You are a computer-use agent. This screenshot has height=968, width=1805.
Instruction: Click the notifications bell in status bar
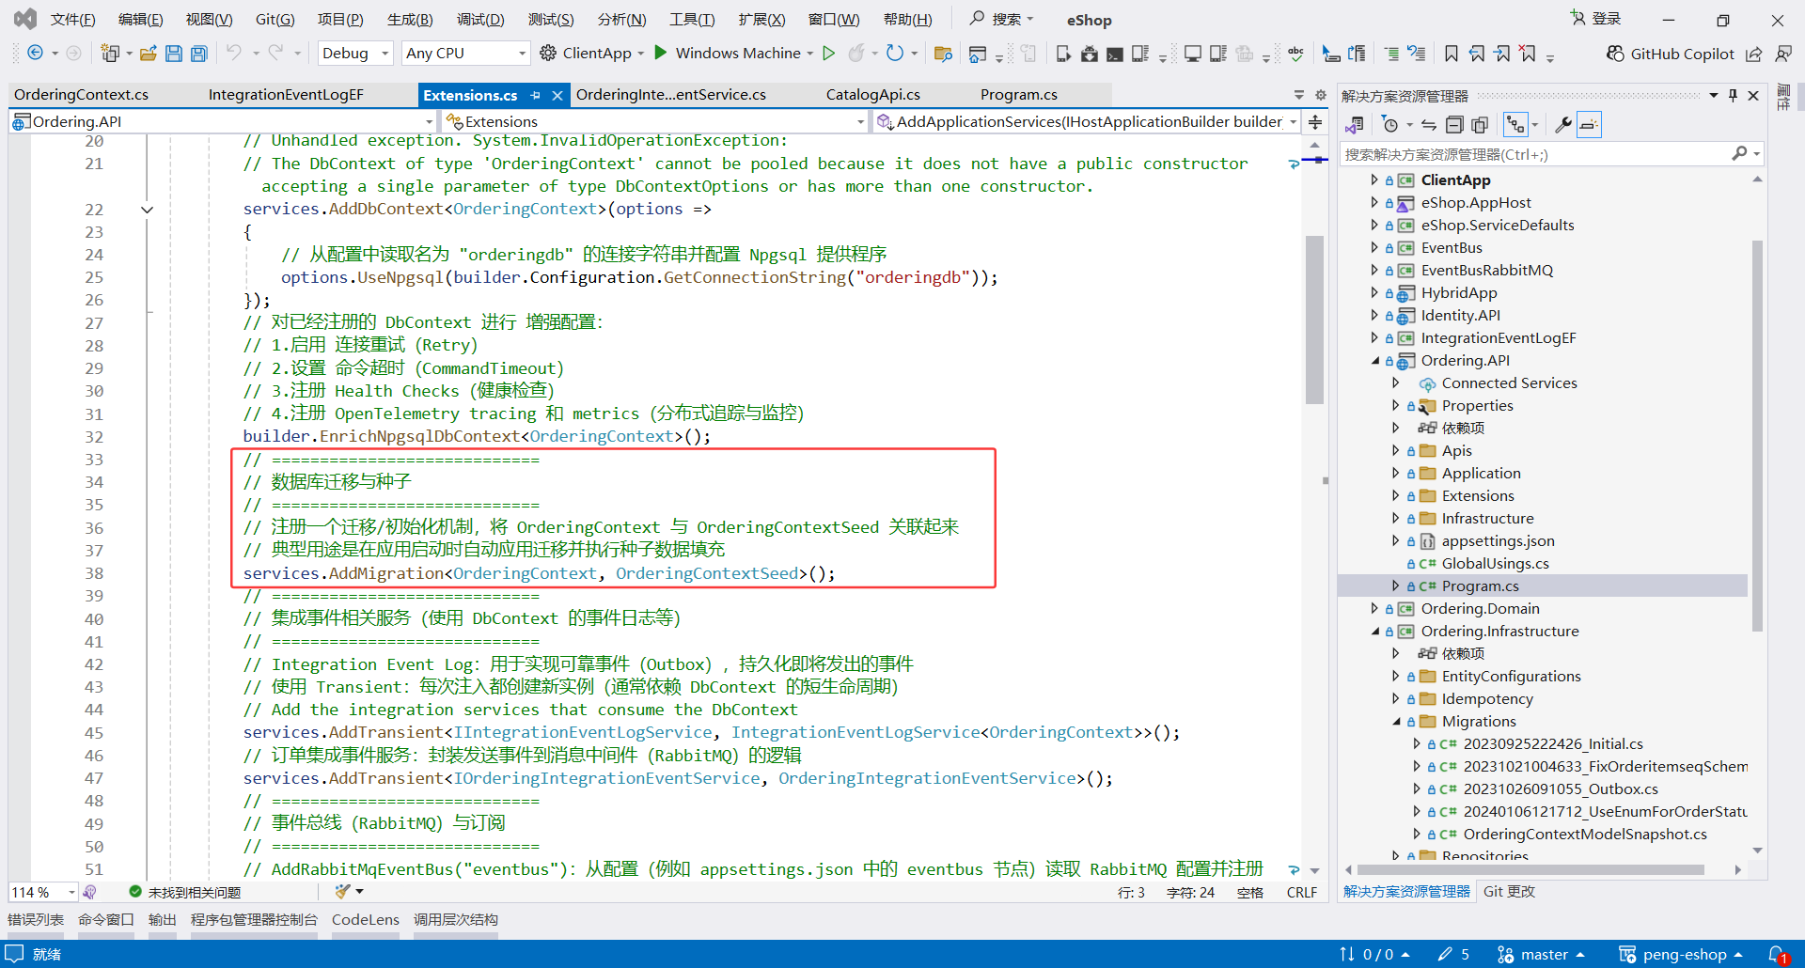coord(1778,955)
